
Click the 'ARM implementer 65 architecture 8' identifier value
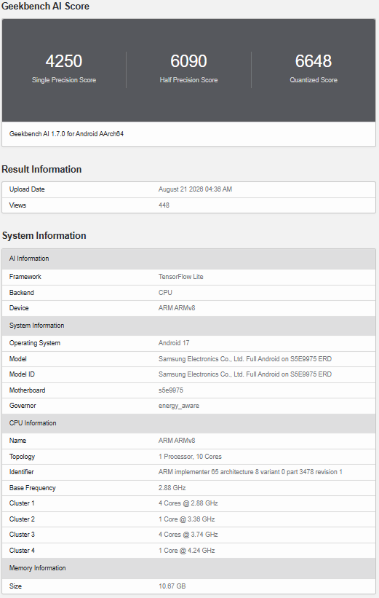251,472
